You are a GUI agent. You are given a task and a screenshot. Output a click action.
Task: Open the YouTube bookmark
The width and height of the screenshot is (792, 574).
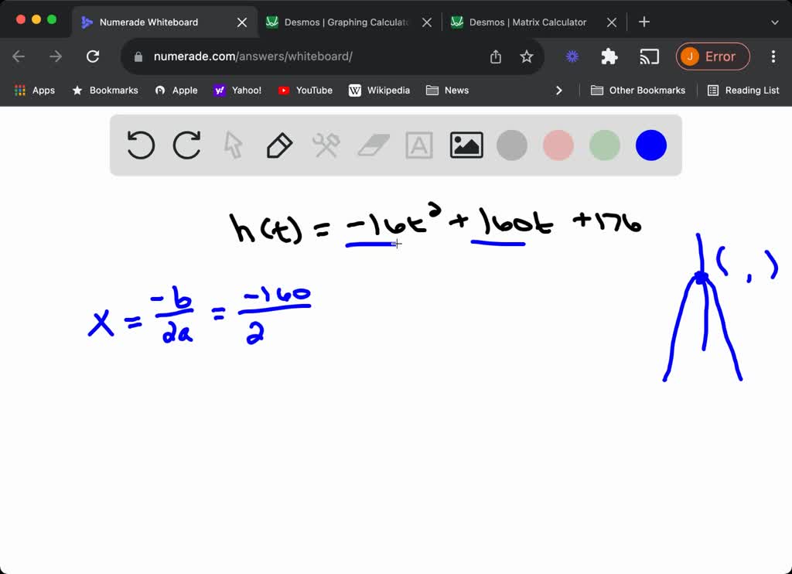pos(305,91)
